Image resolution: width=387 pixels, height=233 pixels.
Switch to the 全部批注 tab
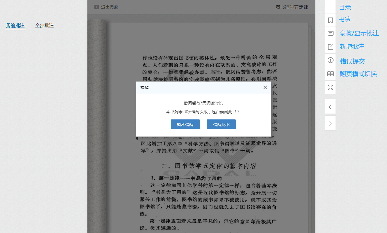44,26
